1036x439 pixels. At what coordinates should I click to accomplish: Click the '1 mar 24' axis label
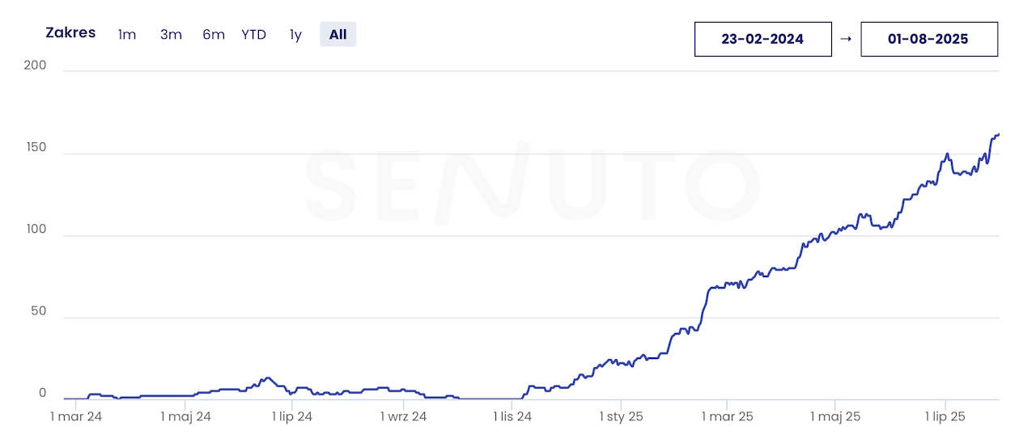[x=76, y=417]
